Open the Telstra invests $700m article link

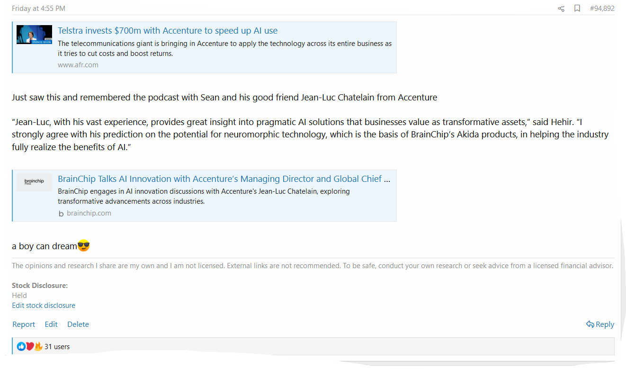168,31
